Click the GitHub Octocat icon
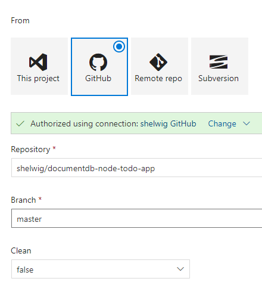This screenshot has height=297, width=262. pos(98,62)
